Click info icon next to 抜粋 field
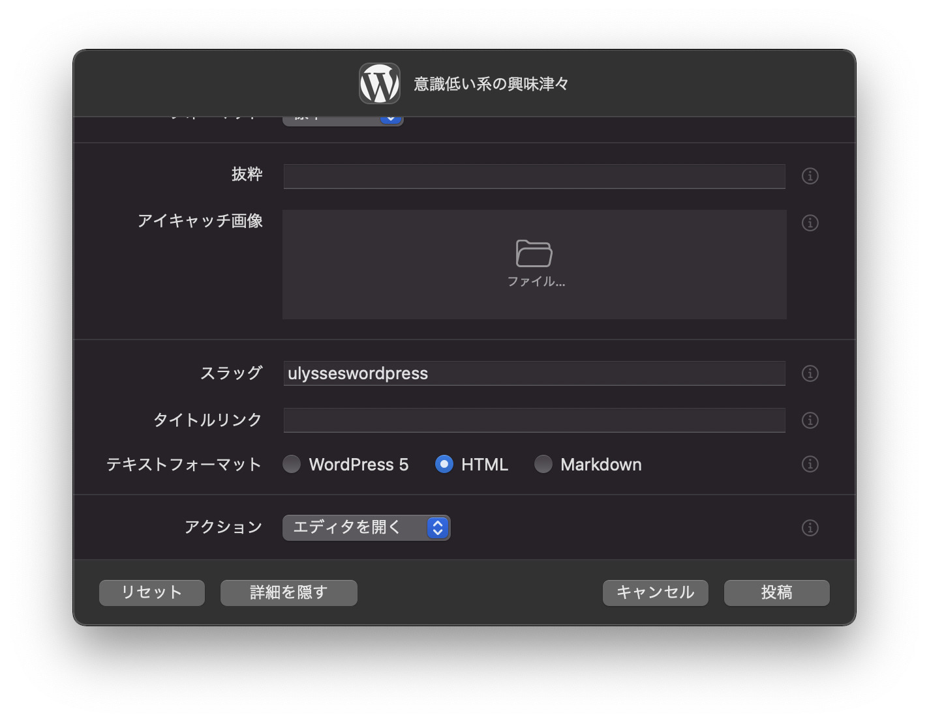The image size is (929, 722). (810, 176)
